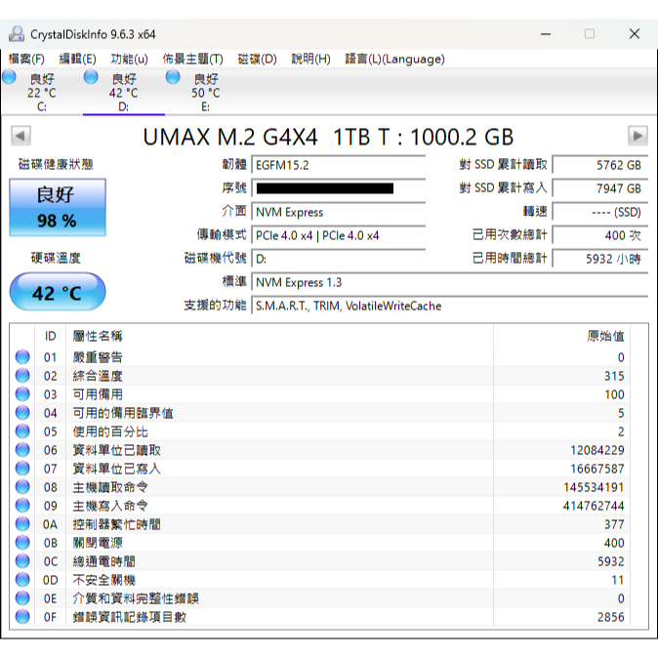The image size is (658, 658).
Task: Select the 綜合溫度 attribute row
Action: click(x=98, y=376)
